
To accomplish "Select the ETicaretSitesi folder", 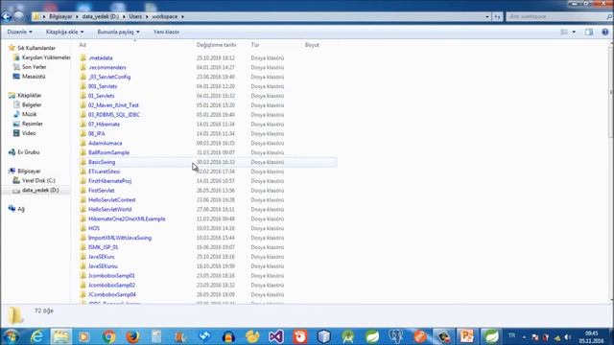I will pyautogui.click(x=105, y=172).
